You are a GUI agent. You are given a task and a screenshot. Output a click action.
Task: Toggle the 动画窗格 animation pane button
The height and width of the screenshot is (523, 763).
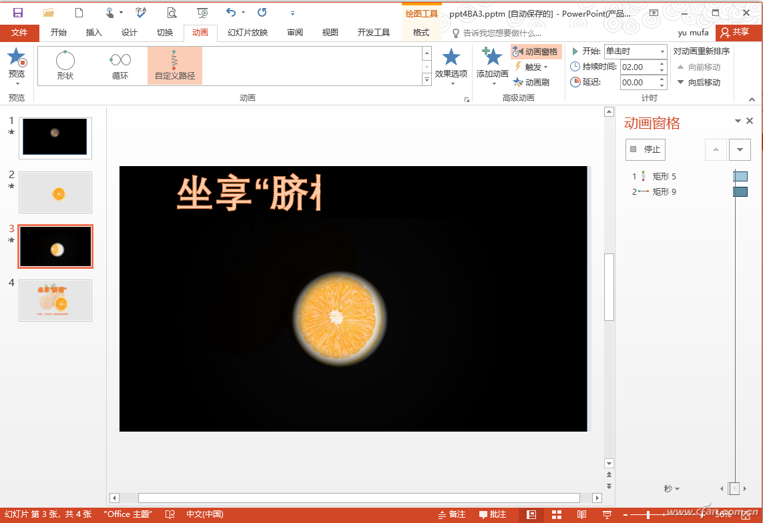tap(535, 51)
